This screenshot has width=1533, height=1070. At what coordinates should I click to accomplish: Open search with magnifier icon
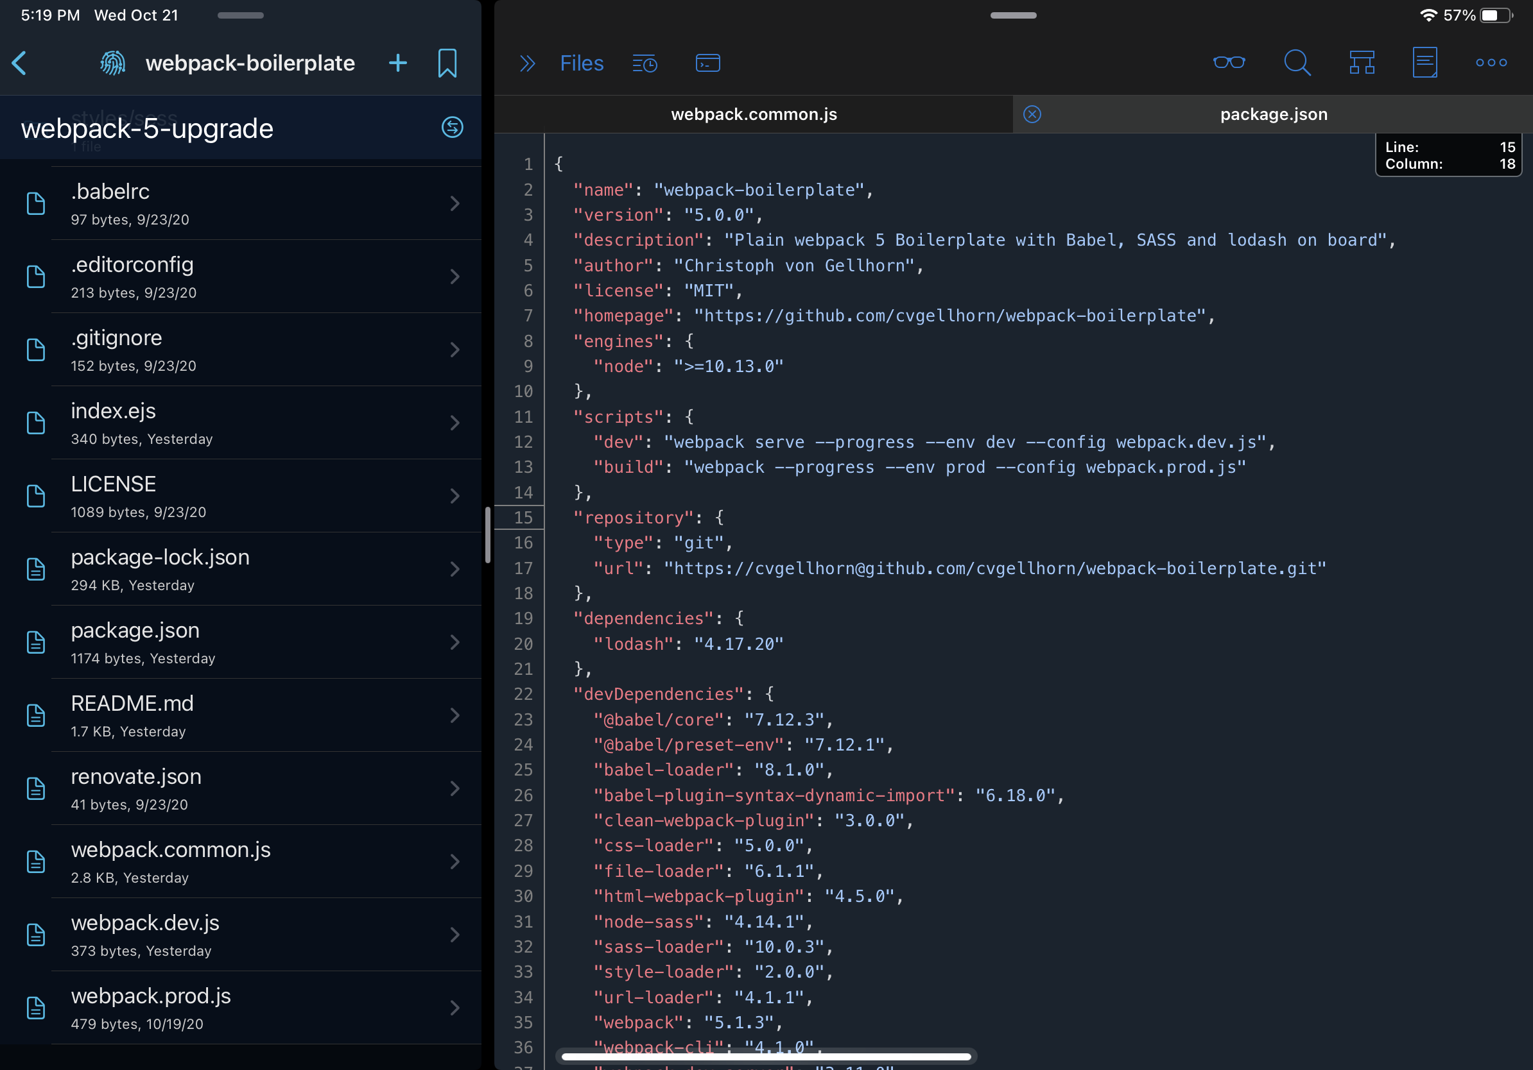[x=1297, y=64]
